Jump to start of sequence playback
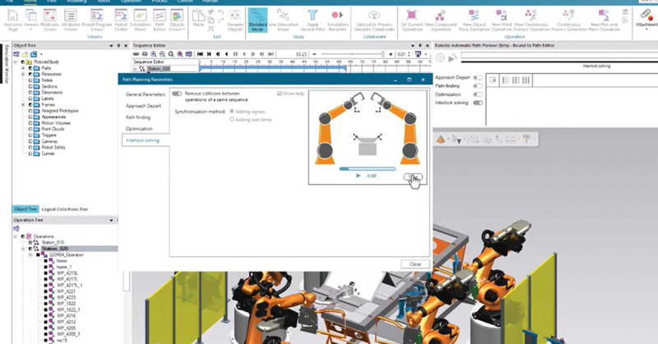The height and width of the screenshot is (344, 658). click(x=200, y=54)
